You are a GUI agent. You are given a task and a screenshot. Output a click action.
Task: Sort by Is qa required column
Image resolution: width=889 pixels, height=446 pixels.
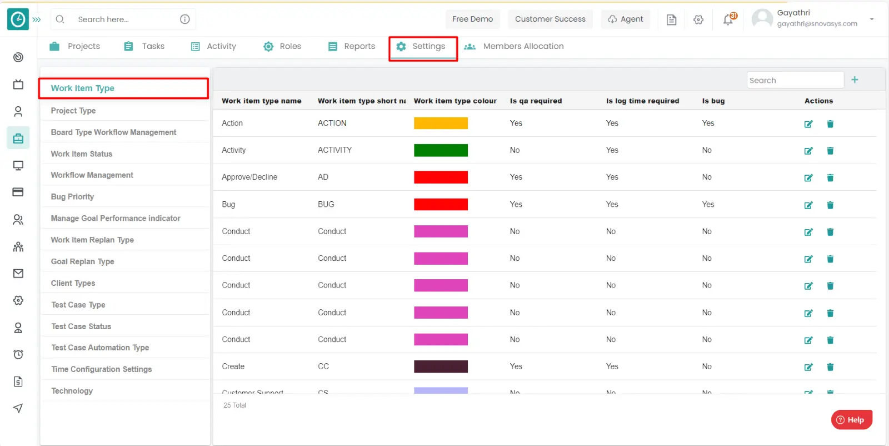click(536, 101)
